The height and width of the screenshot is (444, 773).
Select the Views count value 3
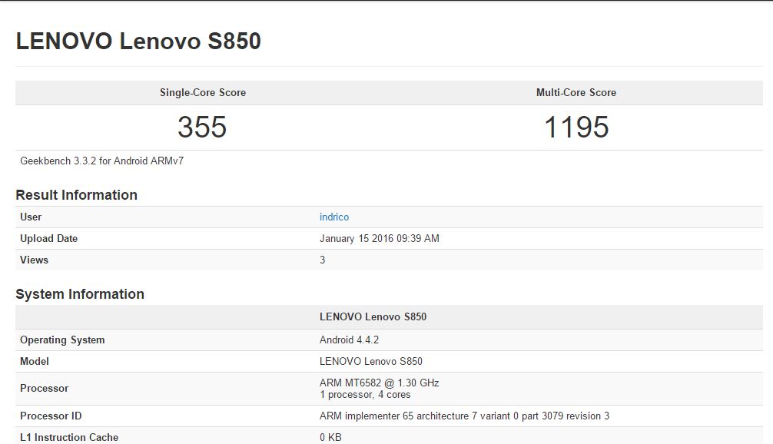coord(323,260)
